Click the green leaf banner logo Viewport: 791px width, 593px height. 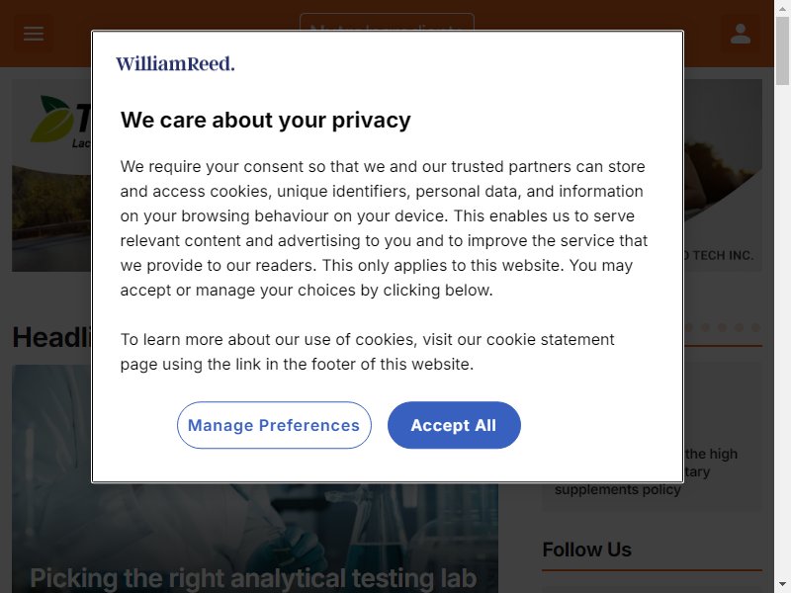51,119
